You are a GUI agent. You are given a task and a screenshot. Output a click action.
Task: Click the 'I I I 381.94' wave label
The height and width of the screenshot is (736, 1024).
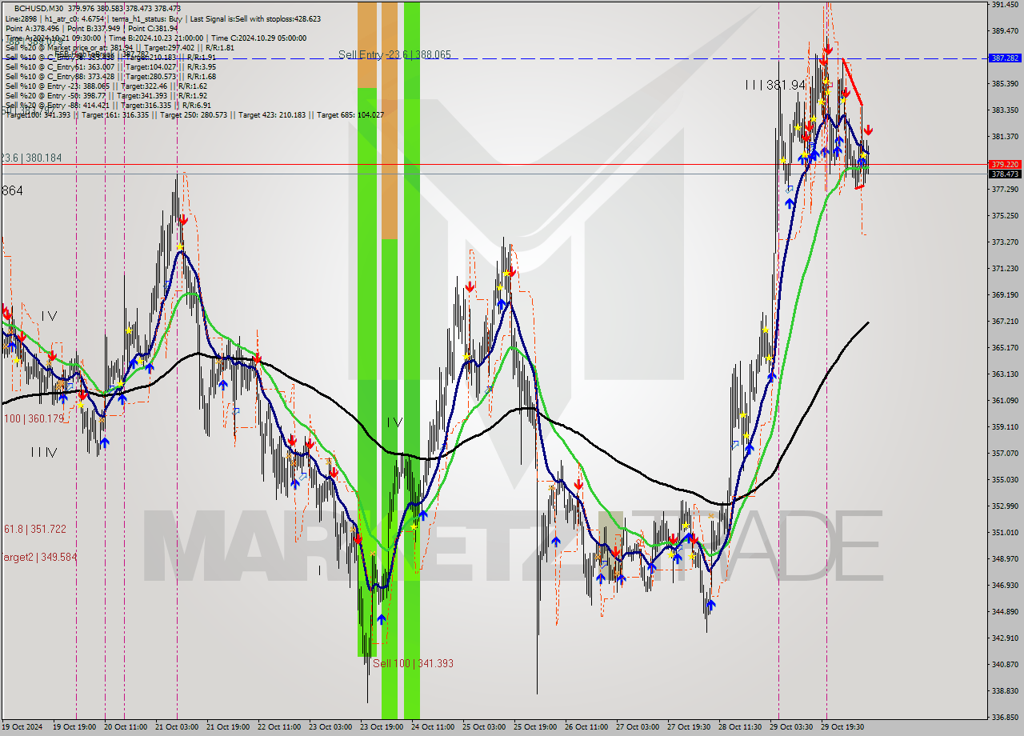775,85
